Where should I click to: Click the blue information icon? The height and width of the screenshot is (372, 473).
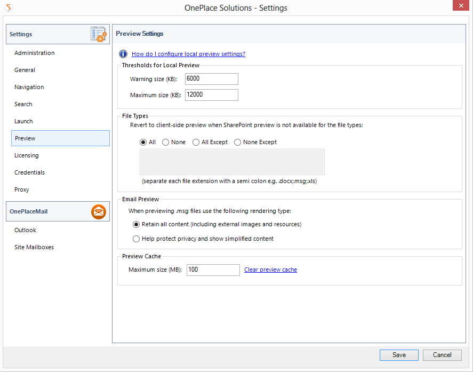click(x=123, y=54)
